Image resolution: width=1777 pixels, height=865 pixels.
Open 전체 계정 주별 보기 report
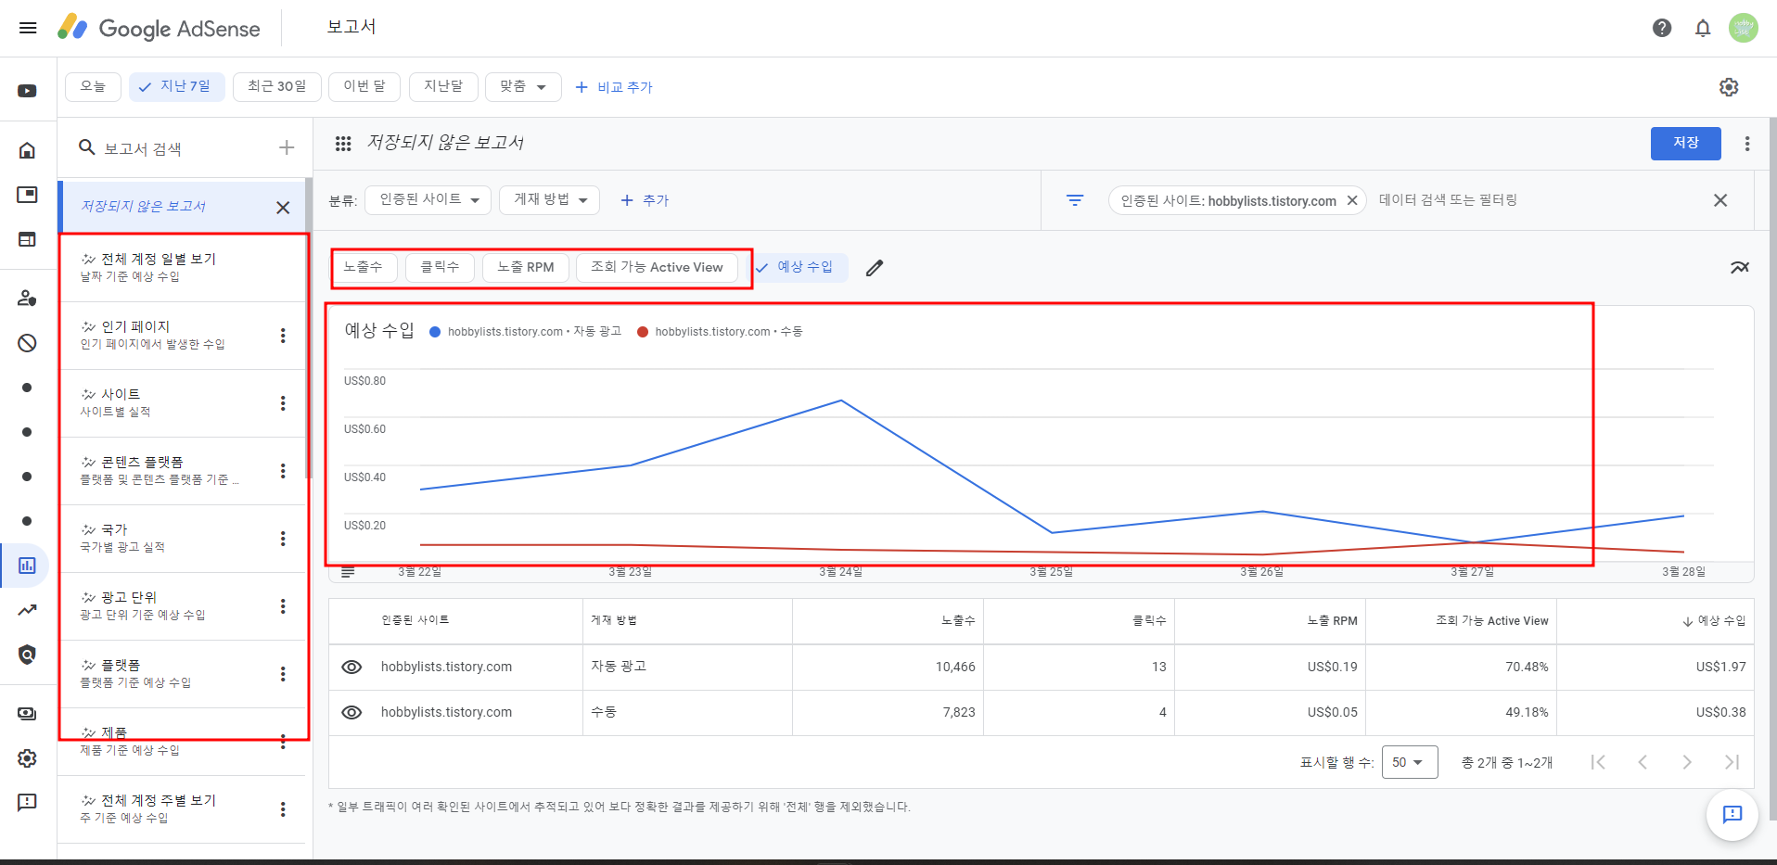(x=182, y=809)
